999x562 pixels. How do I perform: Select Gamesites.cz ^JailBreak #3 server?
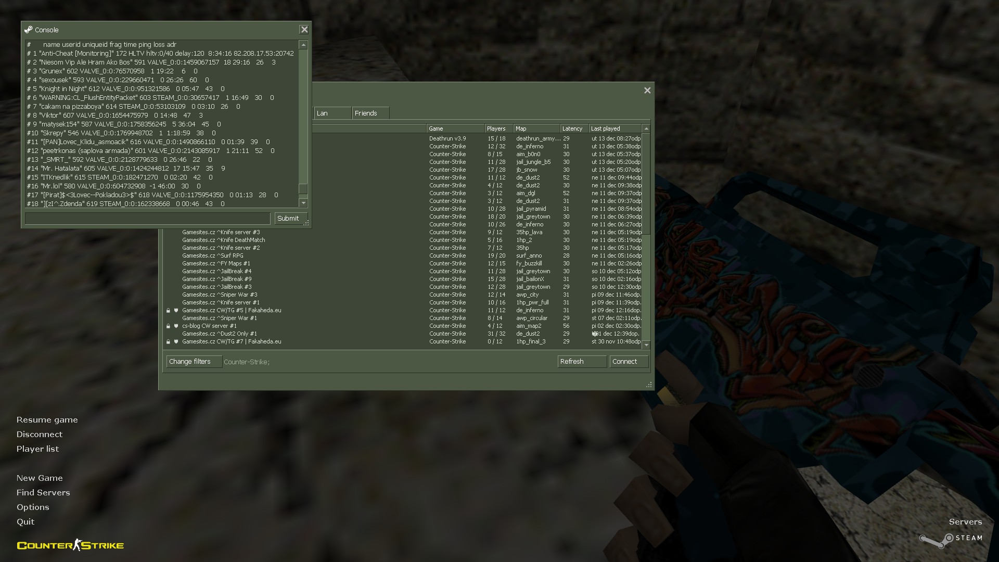point(403,287)
